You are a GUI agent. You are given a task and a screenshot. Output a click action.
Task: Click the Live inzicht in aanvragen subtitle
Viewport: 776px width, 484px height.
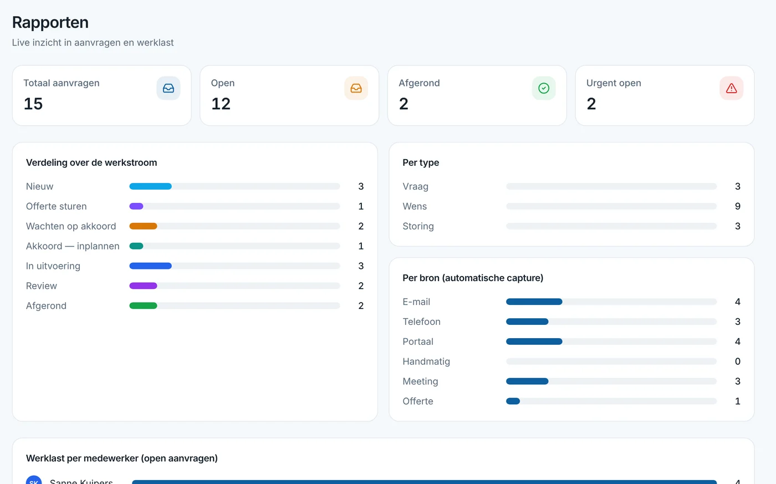[93, 43]
